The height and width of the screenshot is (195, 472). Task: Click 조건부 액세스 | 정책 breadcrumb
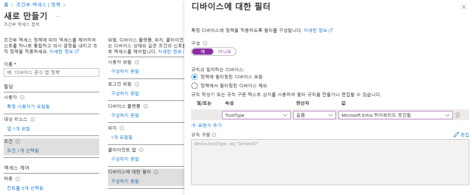coord(38,5)
